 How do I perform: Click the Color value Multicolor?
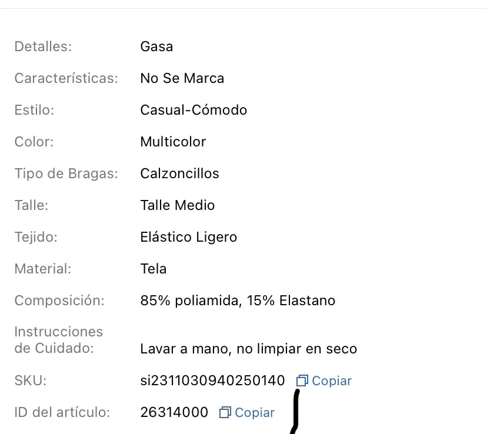(x=173, y=142)
